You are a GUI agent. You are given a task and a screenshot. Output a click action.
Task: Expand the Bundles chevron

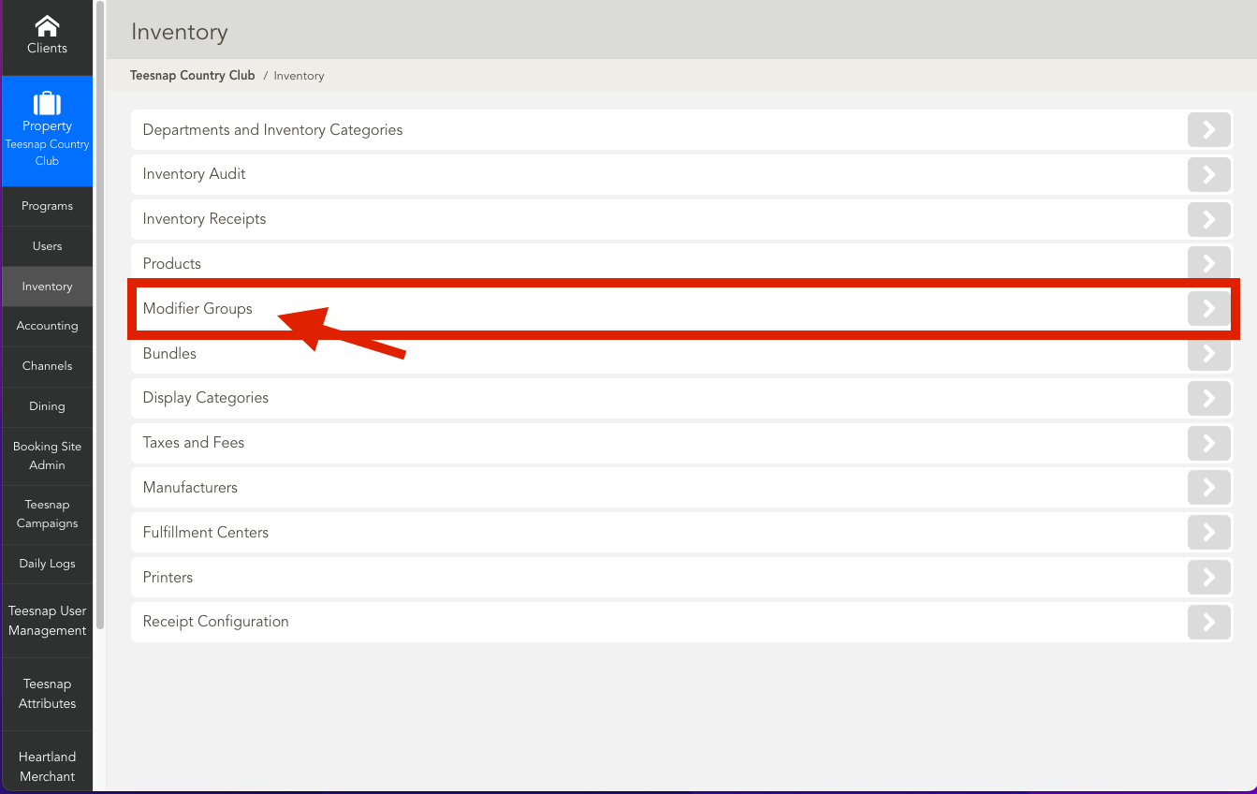[1208, 354]
